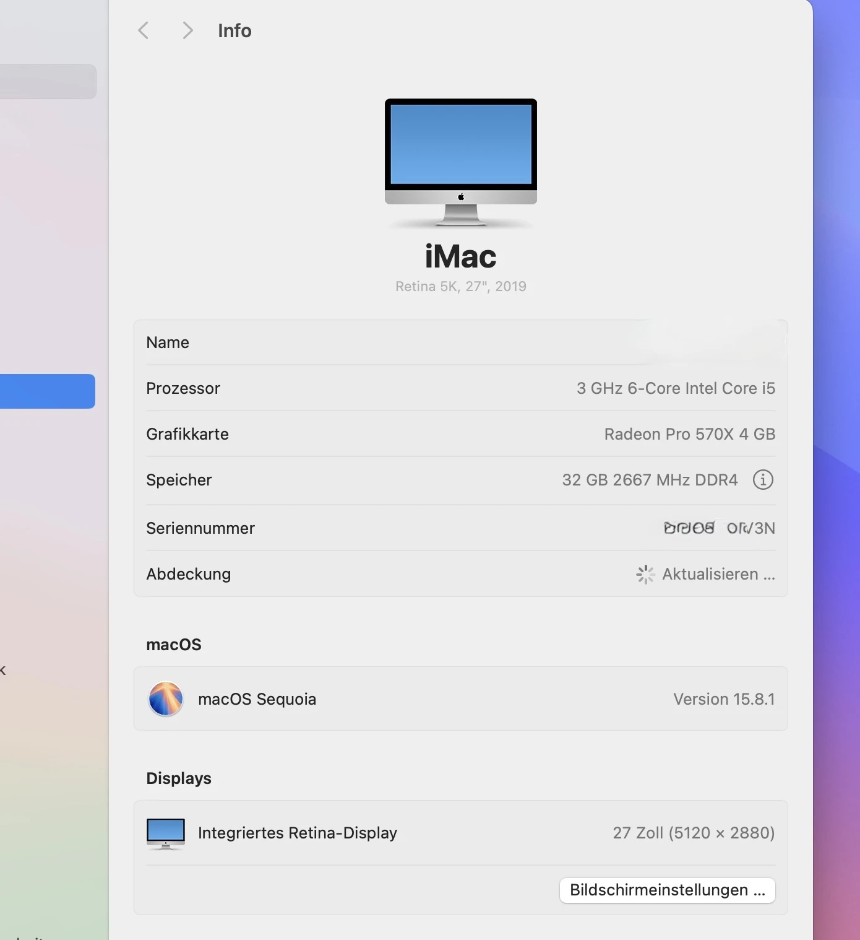The image size is (860, 940).
Task: Click the Info page title
Action: pos(234,30)
